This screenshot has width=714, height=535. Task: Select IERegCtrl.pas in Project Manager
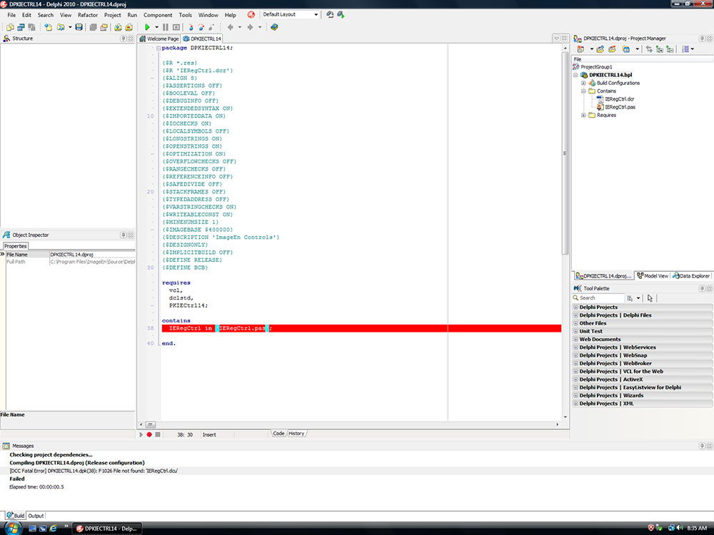coord(620,108)
